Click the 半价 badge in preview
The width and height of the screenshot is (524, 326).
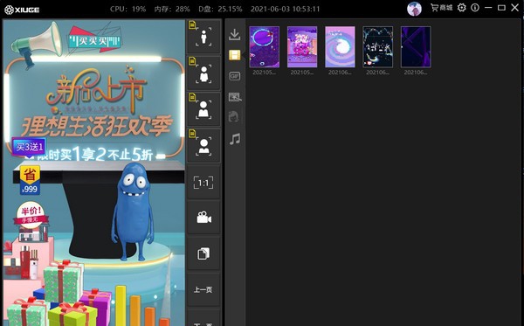(31, 215)
